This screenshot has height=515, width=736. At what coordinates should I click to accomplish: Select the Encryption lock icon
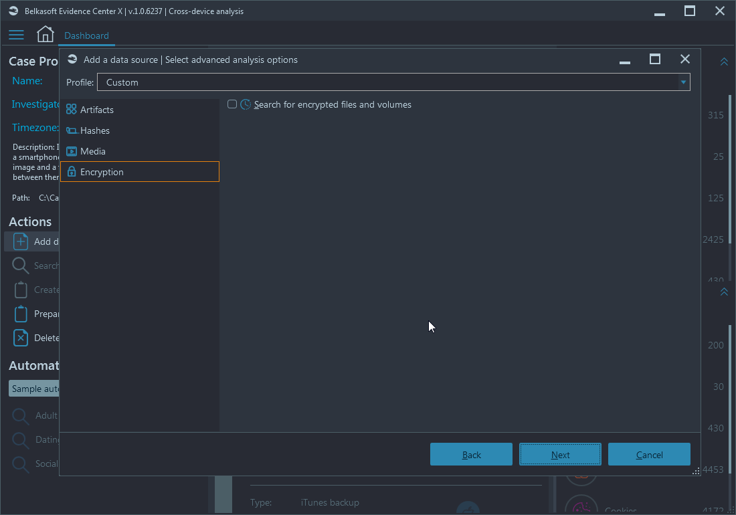pos(72,172)
